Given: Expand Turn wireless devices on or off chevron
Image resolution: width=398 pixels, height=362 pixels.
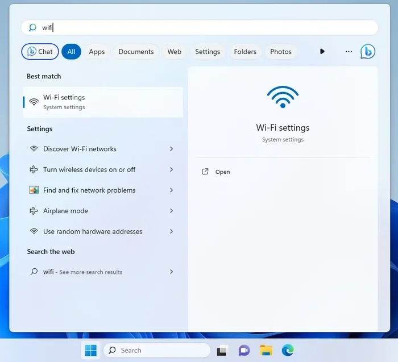Looking at the screenshot, I should coord(171,169).
